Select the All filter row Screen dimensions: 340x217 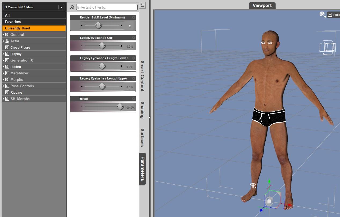[34, 15]
